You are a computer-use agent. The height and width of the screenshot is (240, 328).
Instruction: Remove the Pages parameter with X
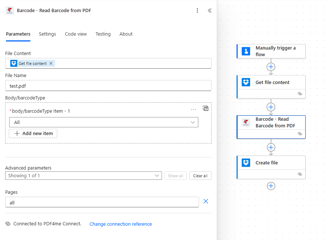pos(206,201)
